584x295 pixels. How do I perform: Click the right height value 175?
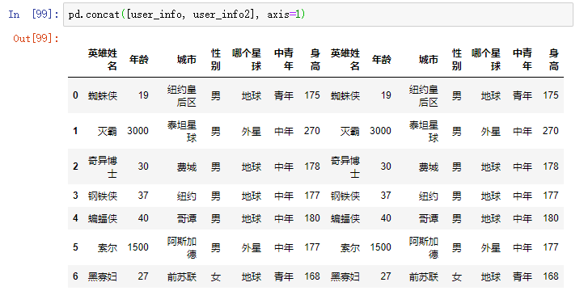coord(551,95)
